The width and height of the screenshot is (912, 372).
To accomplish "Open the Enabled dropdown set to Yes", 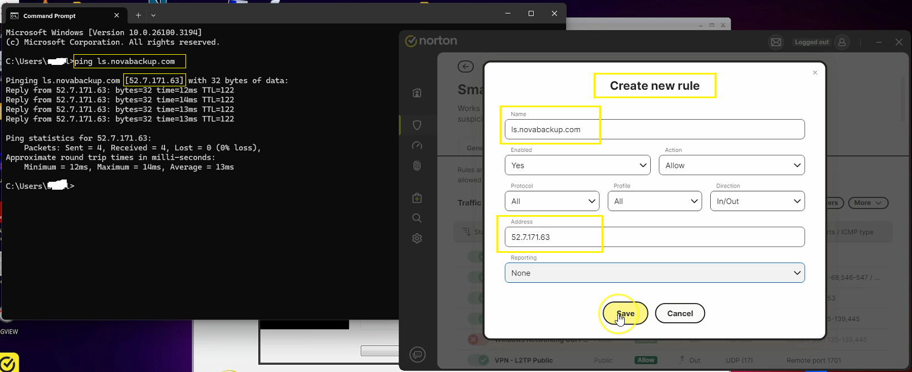I will tap(577, 165).
